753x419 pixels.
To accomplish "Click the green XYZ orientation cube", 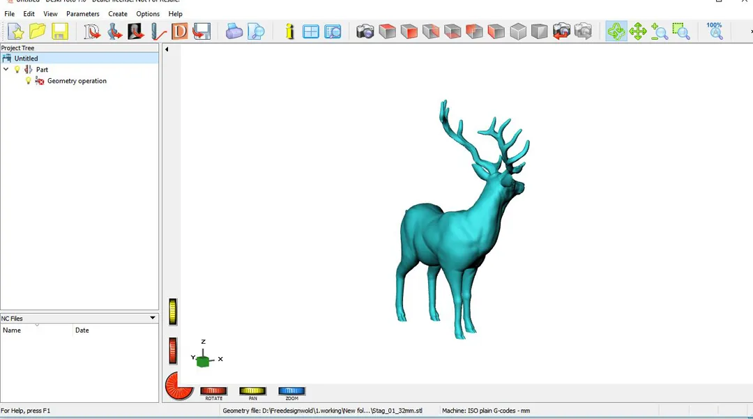I will point(203,361).
